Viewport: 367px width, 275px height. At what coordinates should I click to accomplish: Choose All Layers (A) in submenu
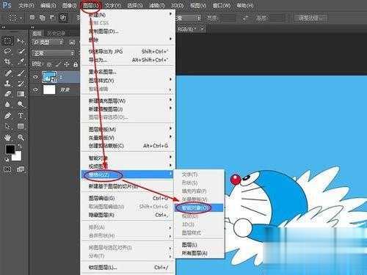[x=199, y=253]
